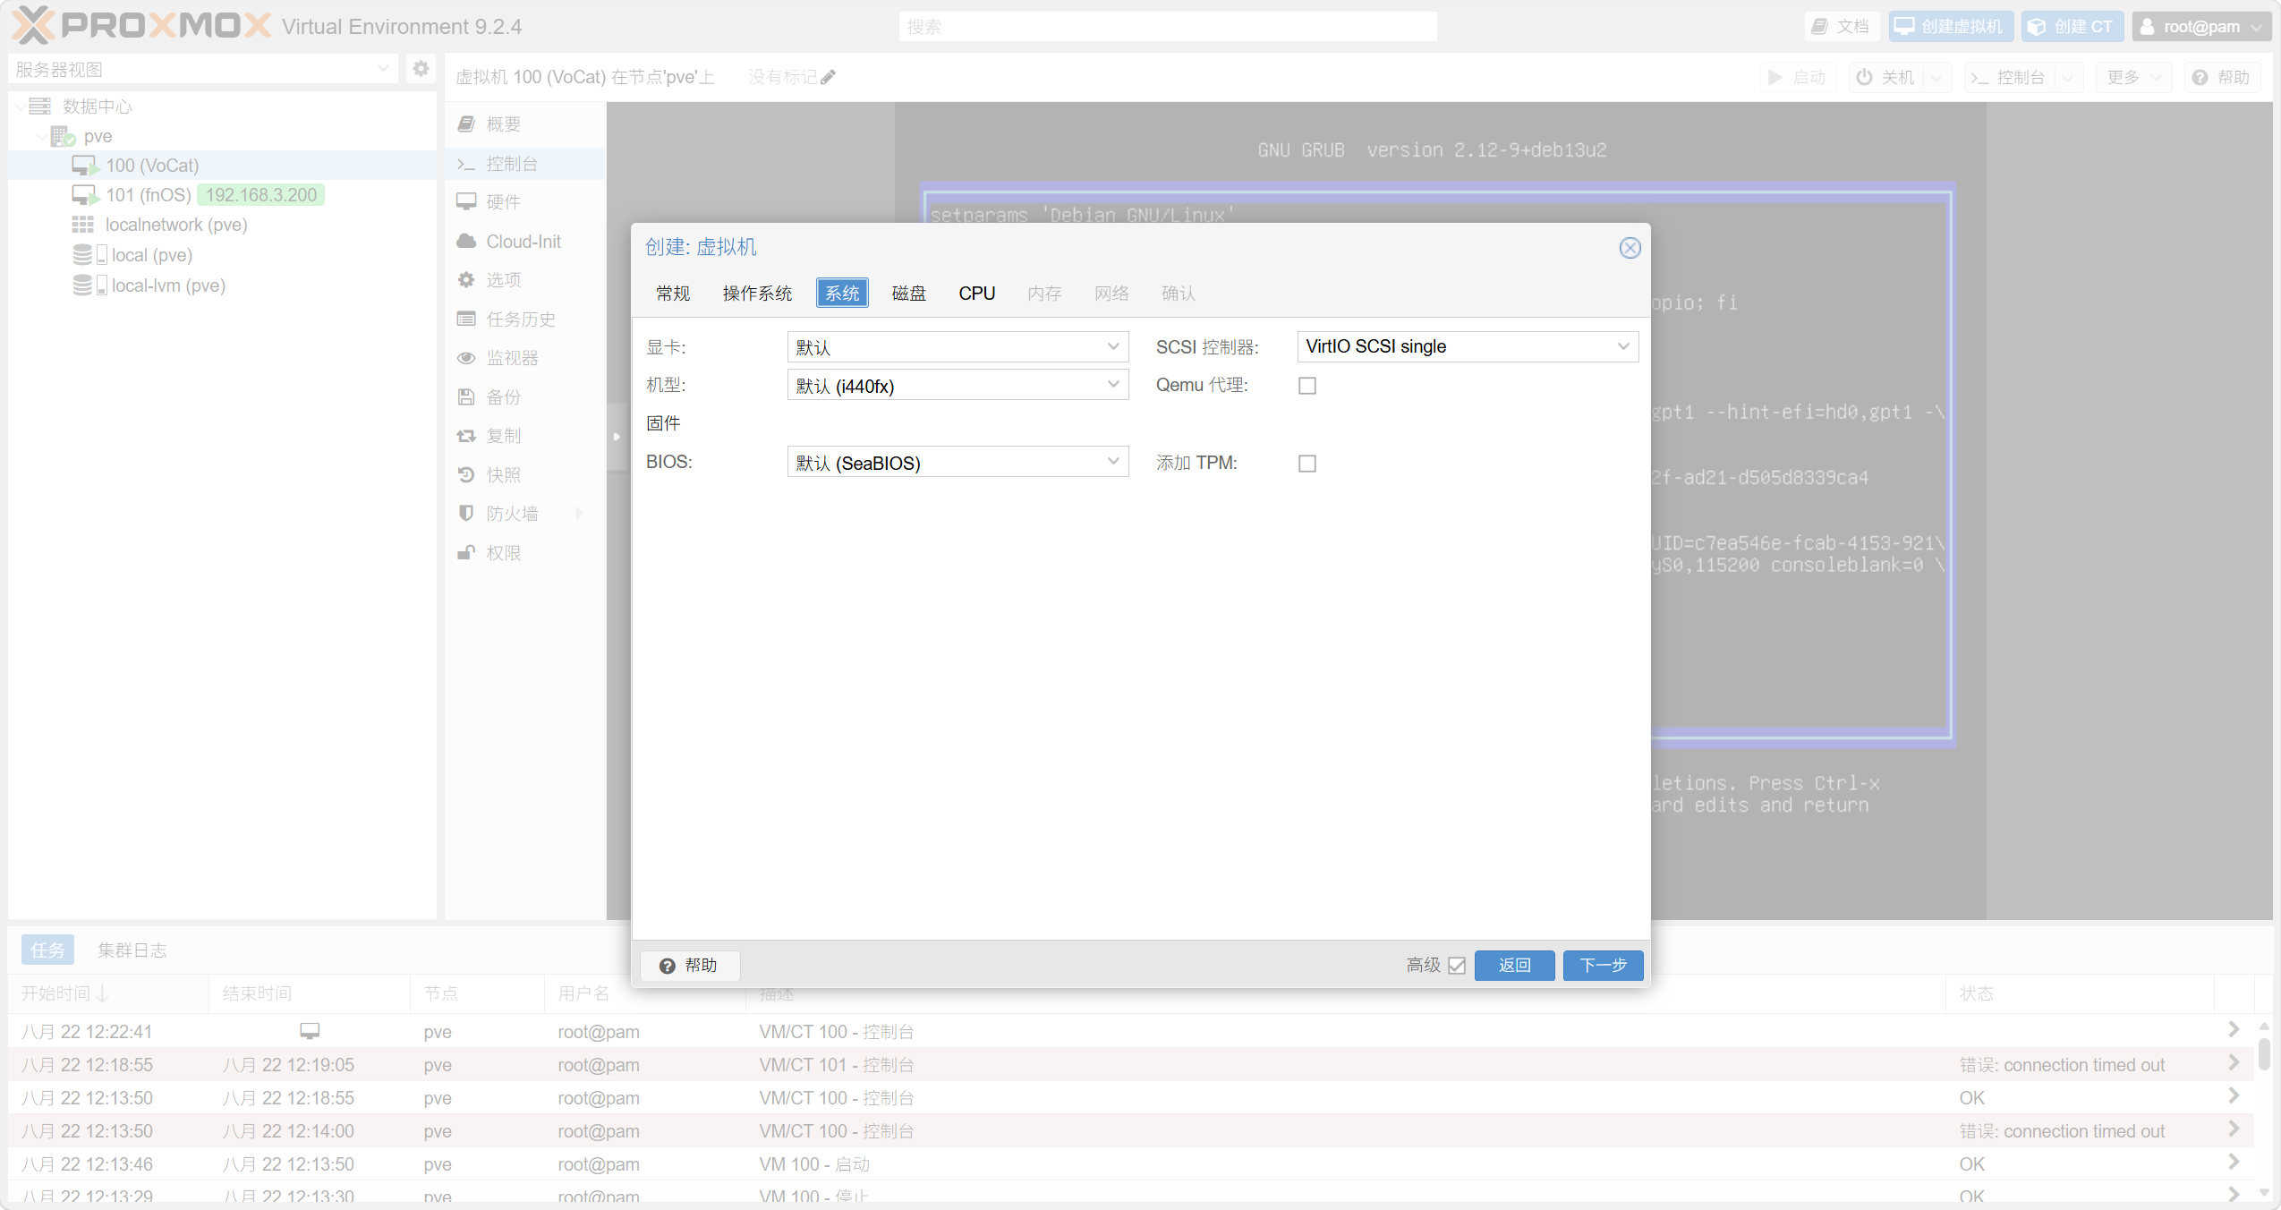Open the replication arrows icon
Screen dimensions: 2281x1210
466,436
